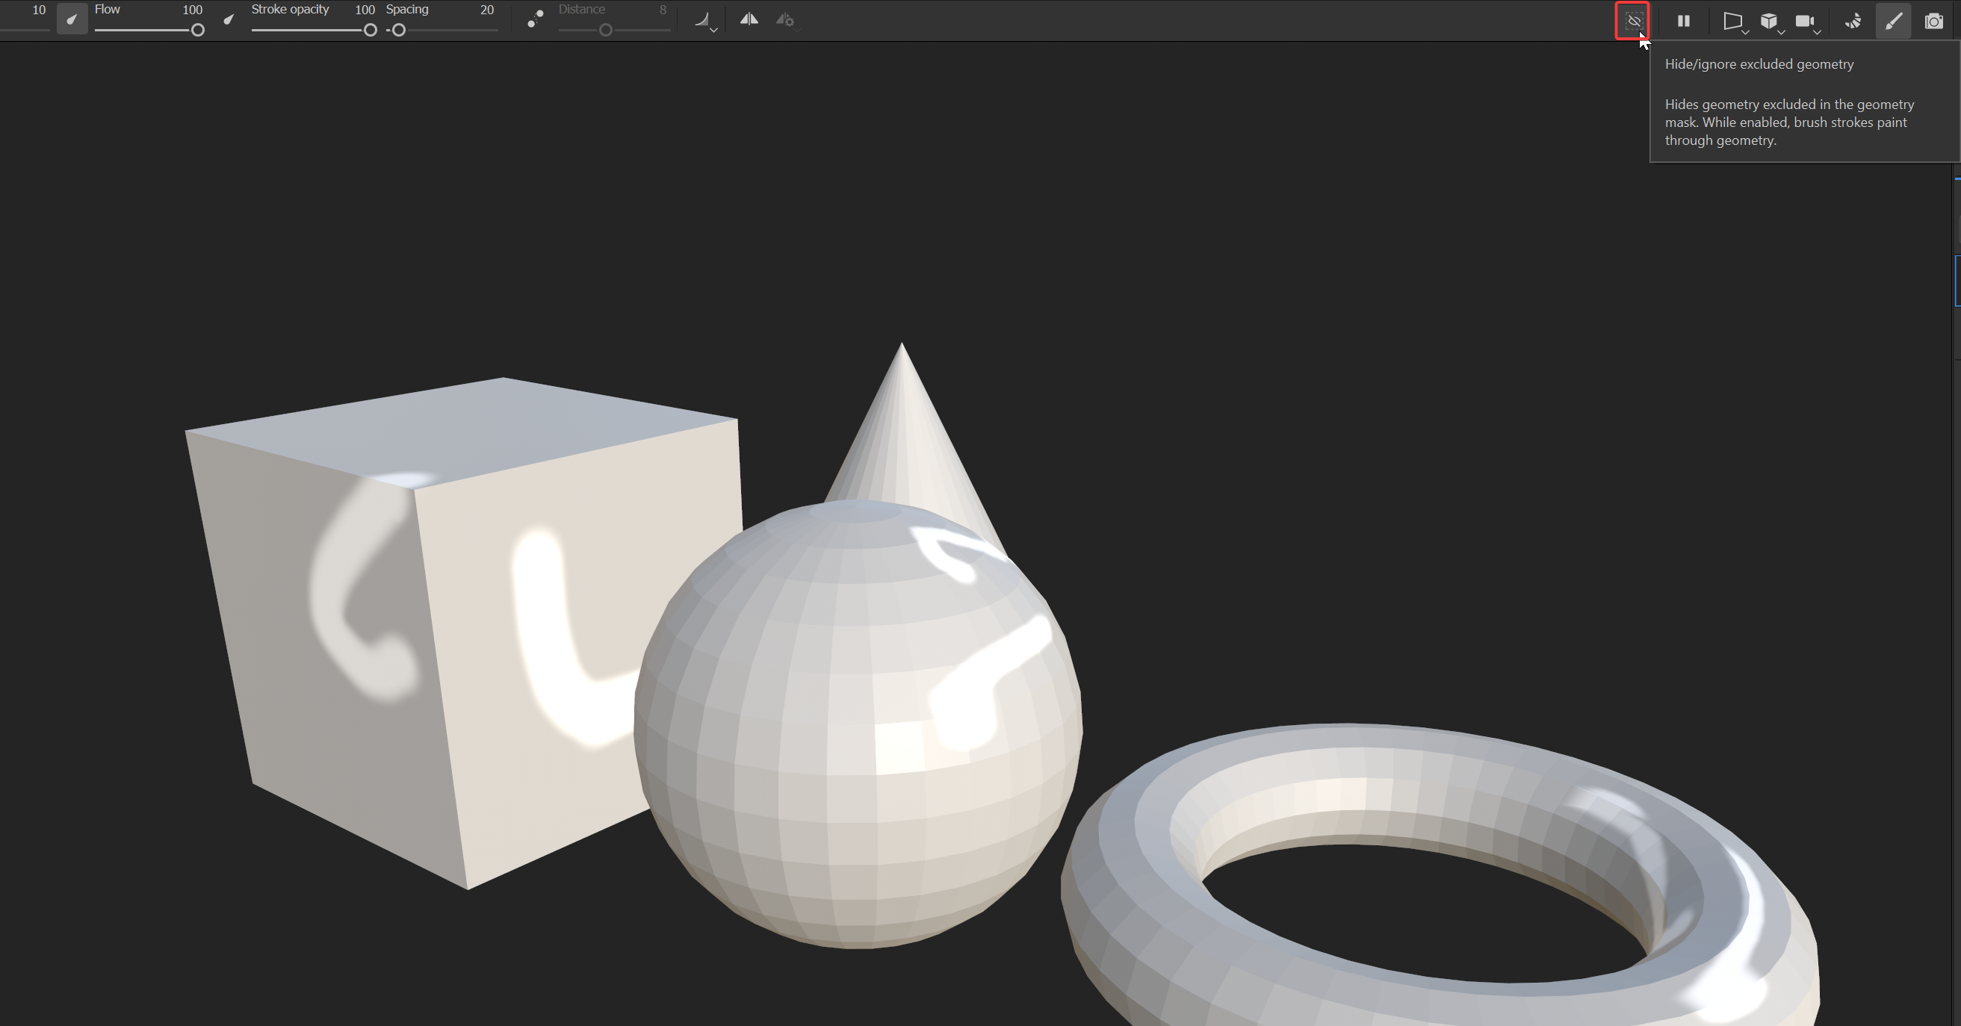The image size is (1961, 1026).
Task: Click the Spacing value showing 20
Action: coord(486,10)
